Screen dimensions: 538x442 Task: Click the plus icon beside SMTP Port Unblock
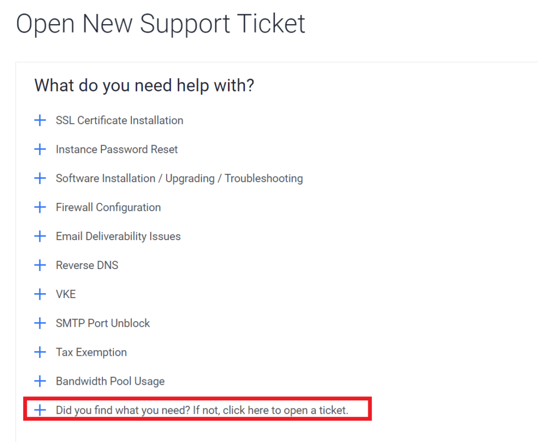point(40,323)
